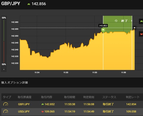Image resolution: width=143 pixels, height=116 pixels.
Task: Click the 取引原資産 column header
Action: click(x=24, y=97)
